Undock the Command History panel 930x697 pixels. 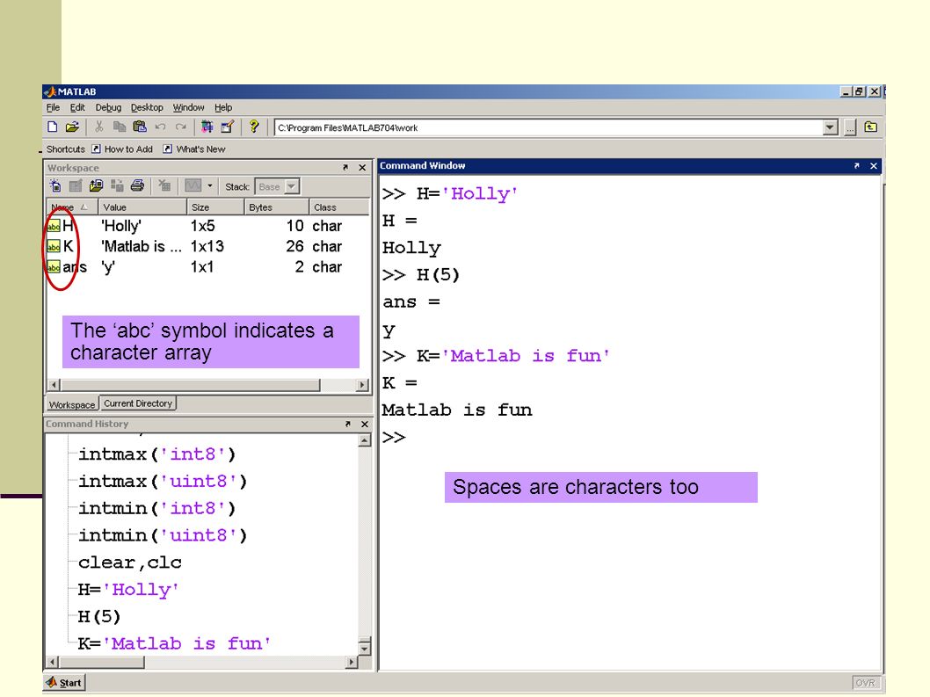[347, 425]
